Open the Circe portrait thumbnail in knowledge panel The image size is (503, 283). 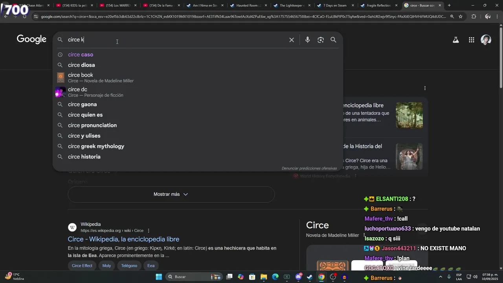pyautogui.click(x=409, y=156)
